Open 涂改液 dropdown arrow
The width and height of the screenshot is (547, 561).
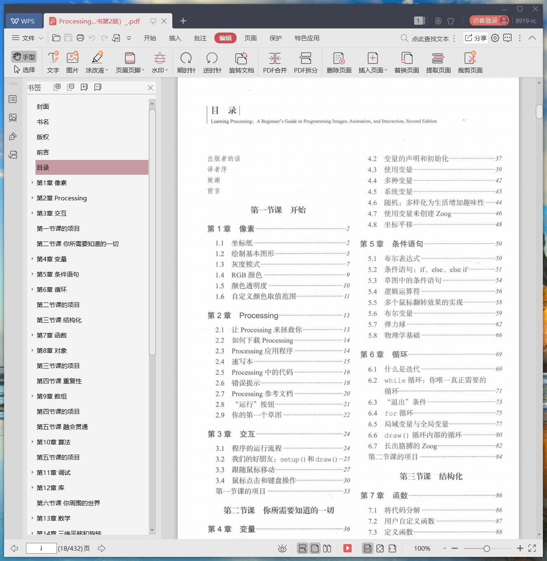click(x=107, y=70)
